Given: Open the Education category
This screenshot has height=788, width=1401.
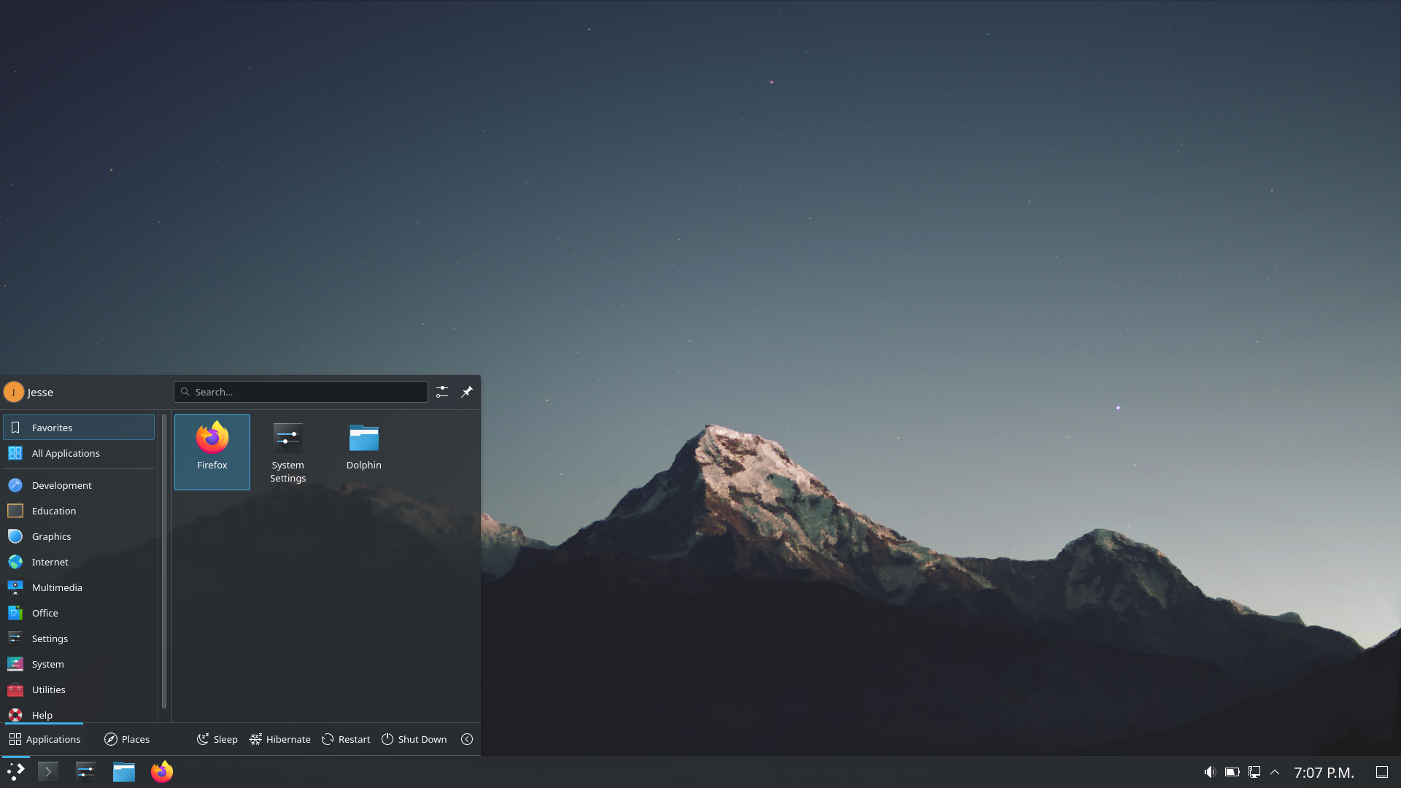Looking at the screenshot, I should (79, 511).
